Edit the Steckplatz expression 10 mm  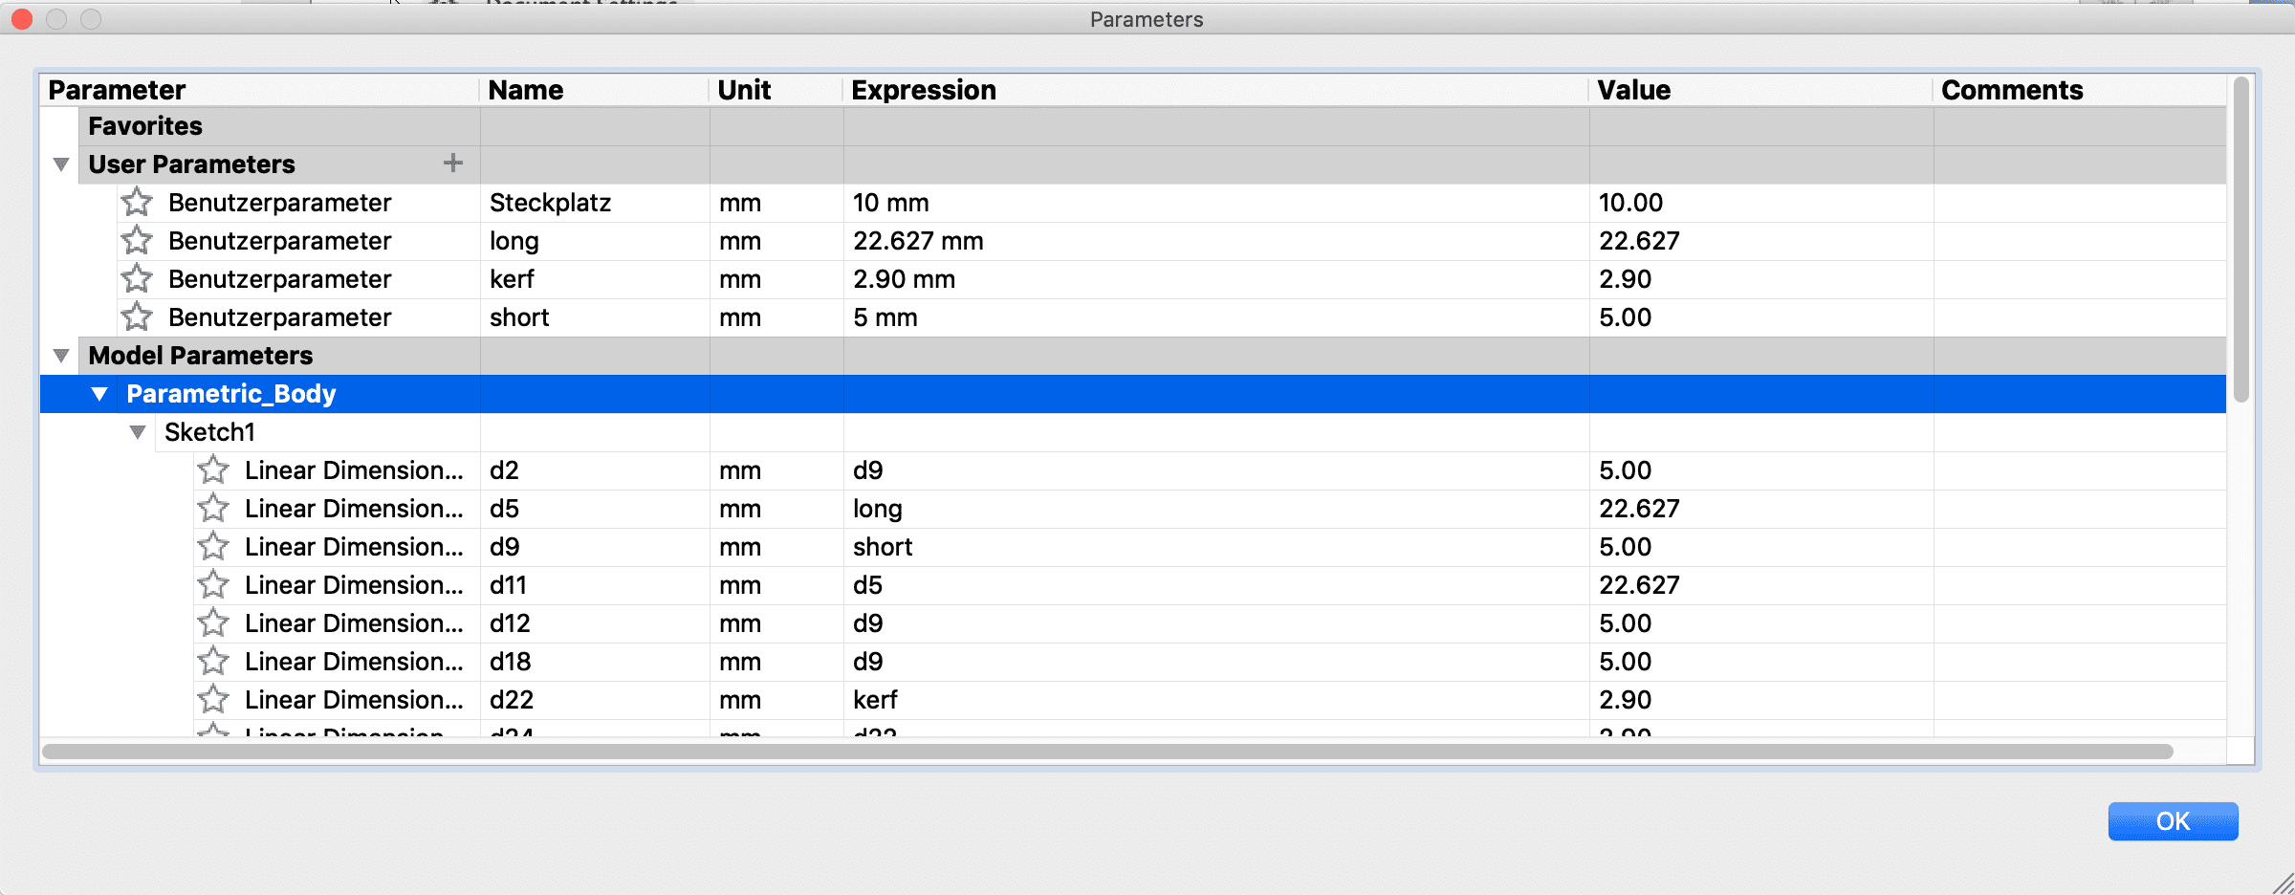coord(891,203)
